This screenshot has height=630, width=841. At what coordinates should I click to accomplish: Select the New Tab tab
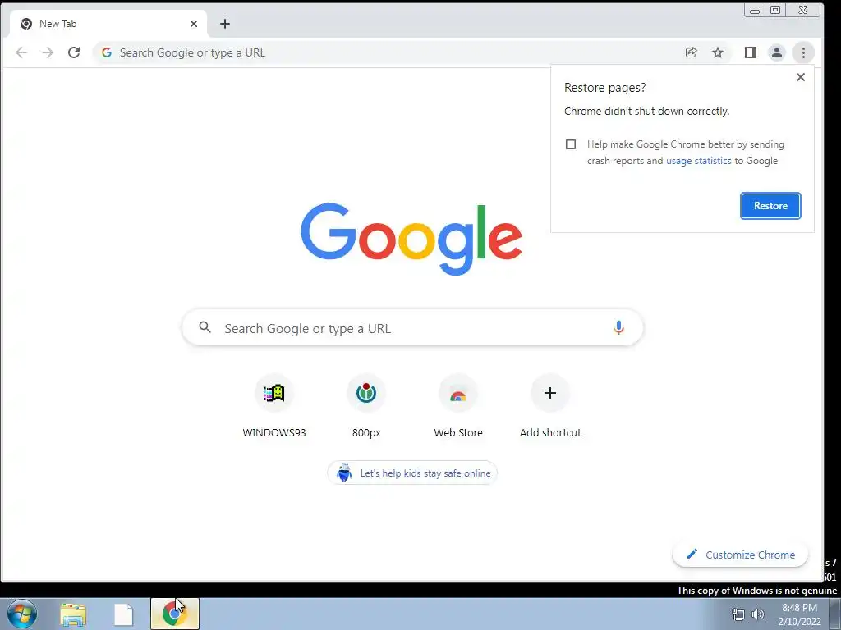click(108, 24)
